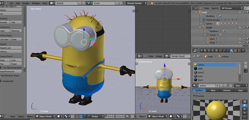
Task: Open Object Mode dropdown in main viewport
Action: 45,116
